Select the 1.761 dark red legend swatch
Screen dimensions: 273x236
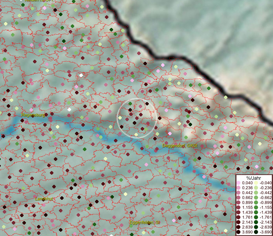click(x=238, y=217)
